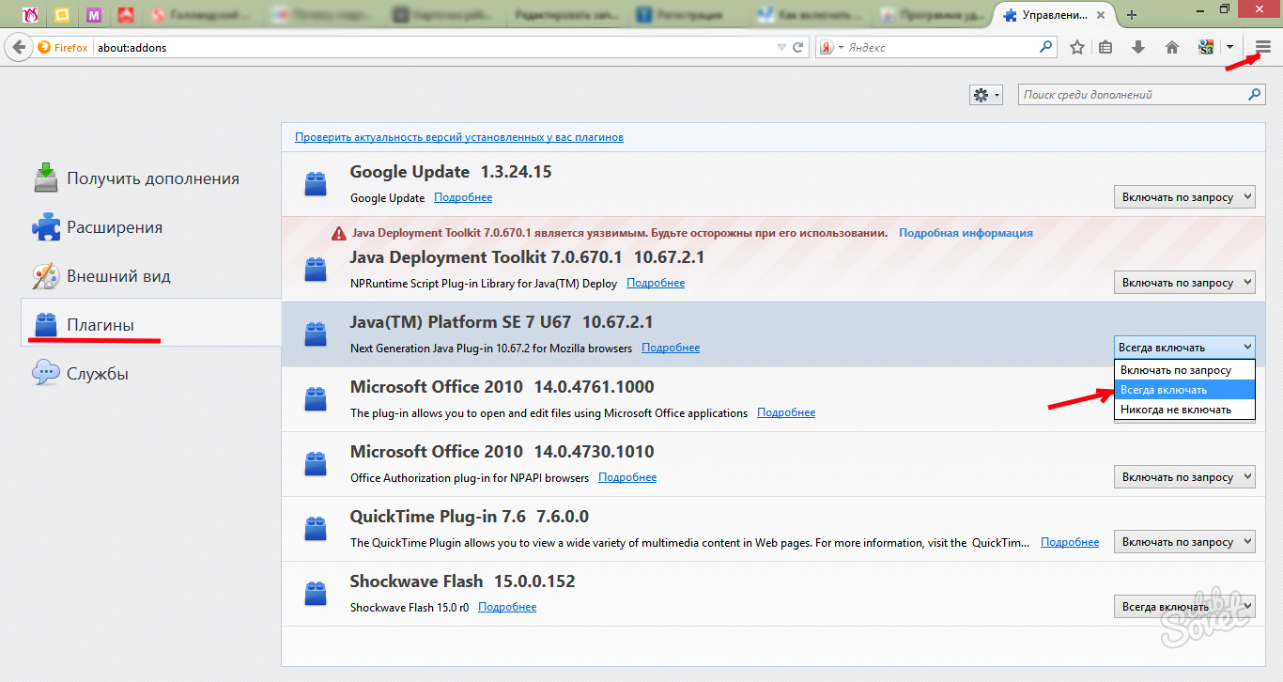Click the Yandex search engine icon
Viewport: 1283px width, 682px height.
coord(827,47)
